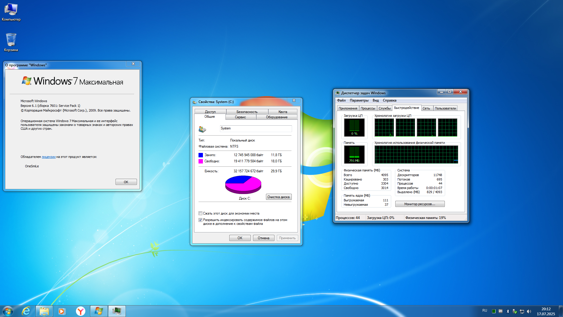This screenshot has width=563, height=317.
Task: Click OK in the About Windows dialog
Action: click(126, 182)
